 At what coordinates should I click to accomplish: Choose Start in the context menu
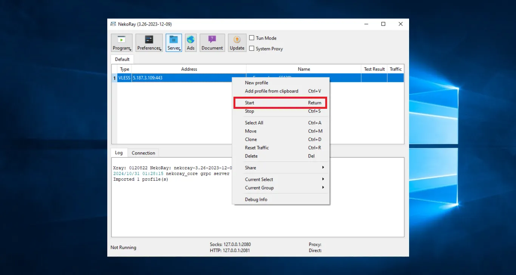(280, 103)
